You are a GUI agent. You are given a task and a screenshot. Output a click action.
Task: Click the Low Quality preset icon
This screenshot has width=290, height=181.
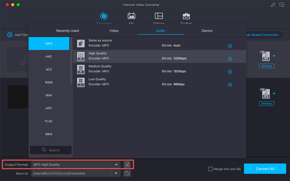coord(81,83)
